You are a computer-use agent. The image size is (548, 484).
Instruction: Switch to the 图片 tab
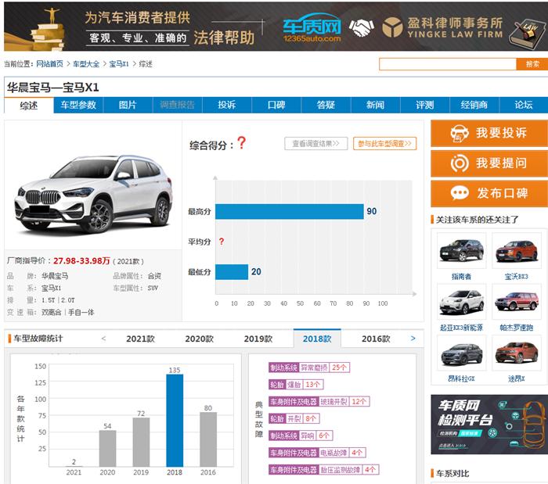pos(128,105)
